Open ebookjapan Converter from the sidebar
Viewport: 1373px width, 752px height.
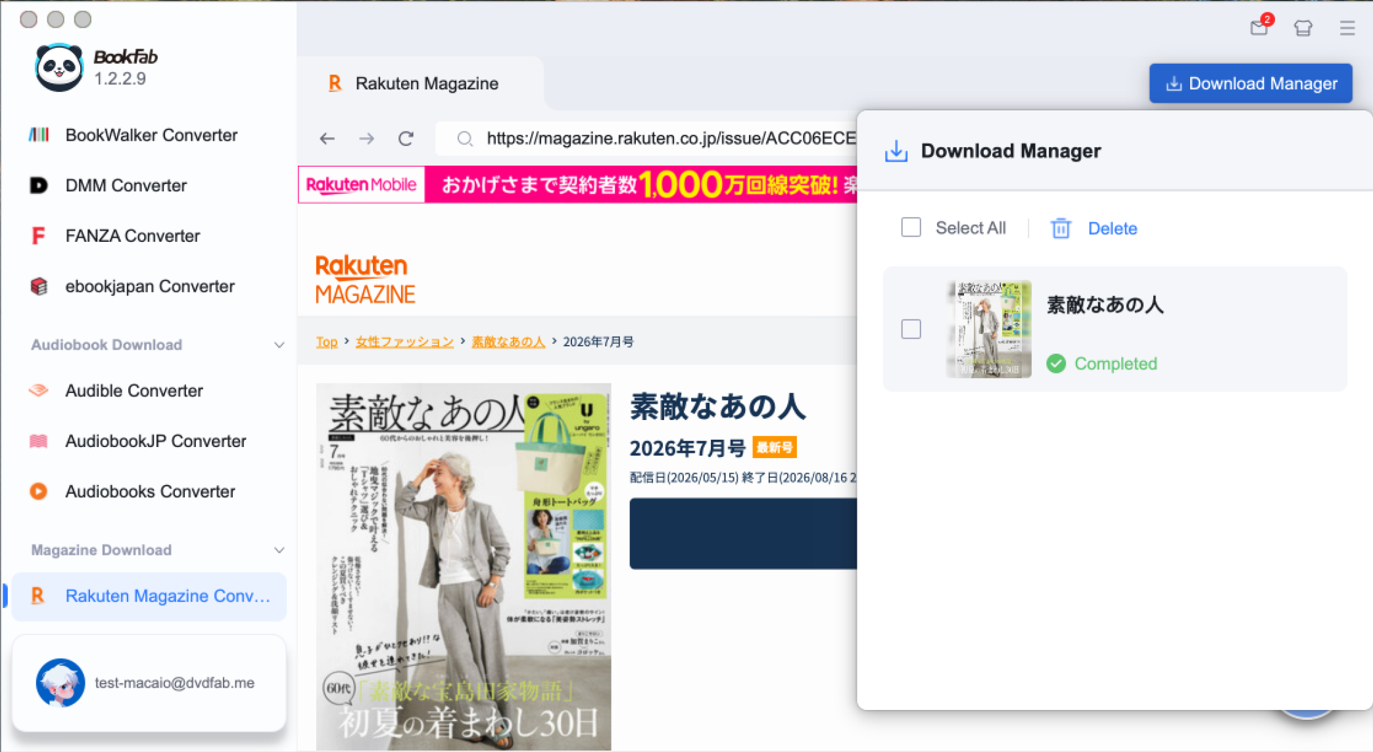click(x=149, y=287)
